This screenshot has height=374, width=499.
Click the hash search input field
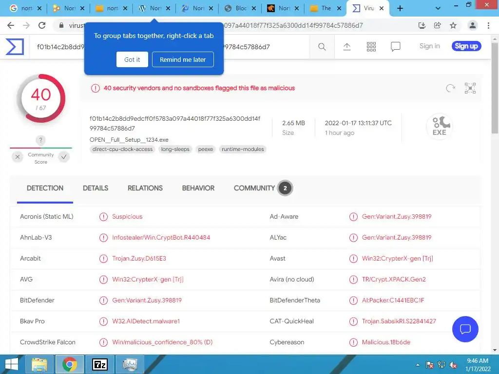(x=169, y=47)
